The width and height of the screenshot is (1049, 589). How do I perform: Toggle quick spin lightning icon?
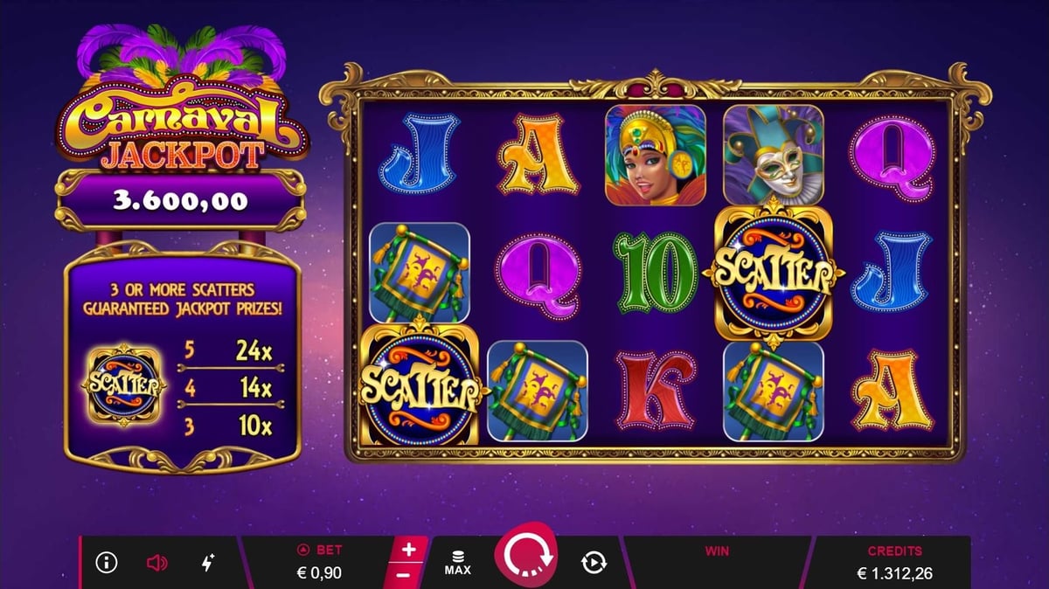point(208,563)
